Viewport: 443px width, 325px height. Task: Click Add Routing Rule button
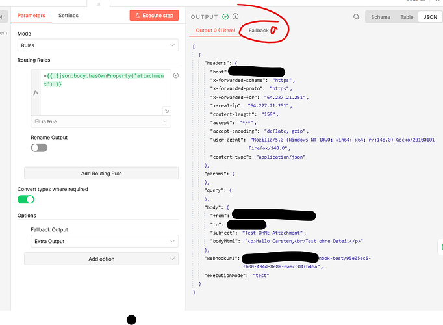[x=101, y=174]
